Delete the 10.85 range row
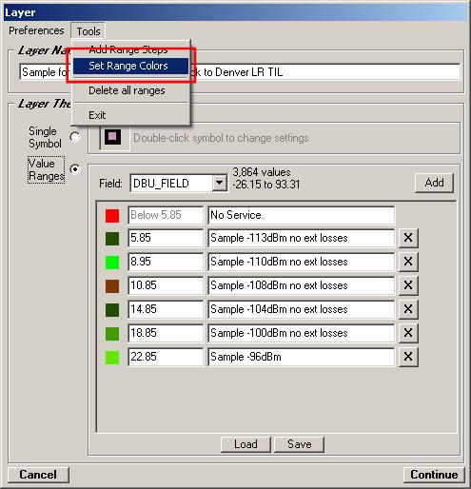 click(408, 285)
